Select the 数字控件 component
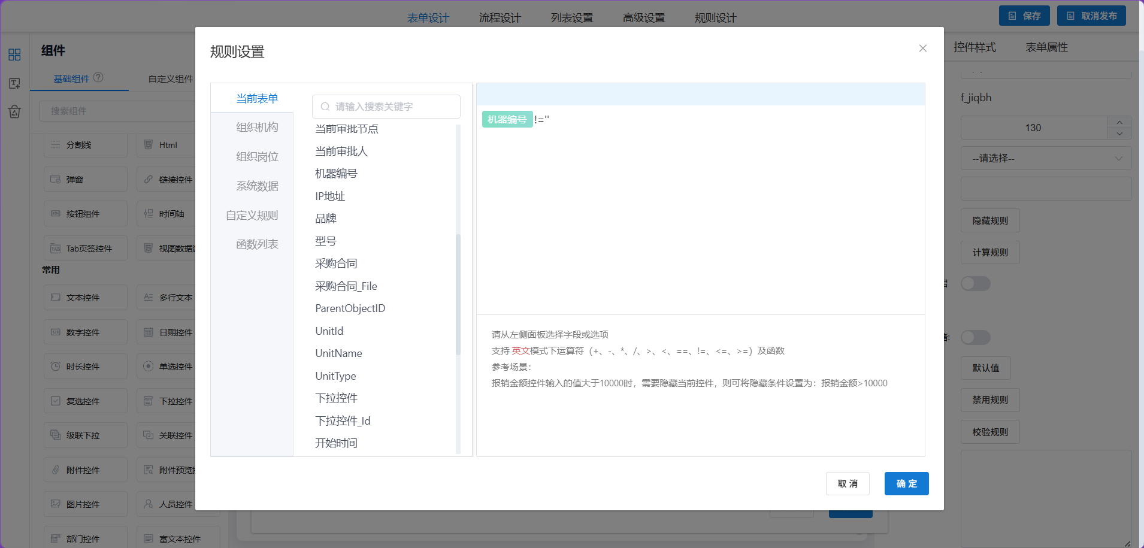The height and width of the screenshot is (548, 1144). [x=86, y=332]
